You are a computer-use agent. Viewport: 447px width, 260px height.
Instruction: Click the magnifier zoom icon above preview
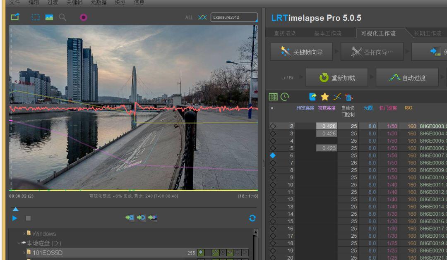pyautogui.click(x=62, y=17)
